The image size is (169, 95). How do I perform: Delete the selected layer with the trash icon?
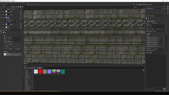click(22, 7)
